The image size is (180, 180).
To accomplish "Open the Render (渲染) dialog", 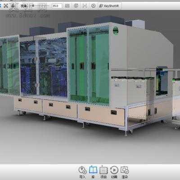I will coord(125,172).
